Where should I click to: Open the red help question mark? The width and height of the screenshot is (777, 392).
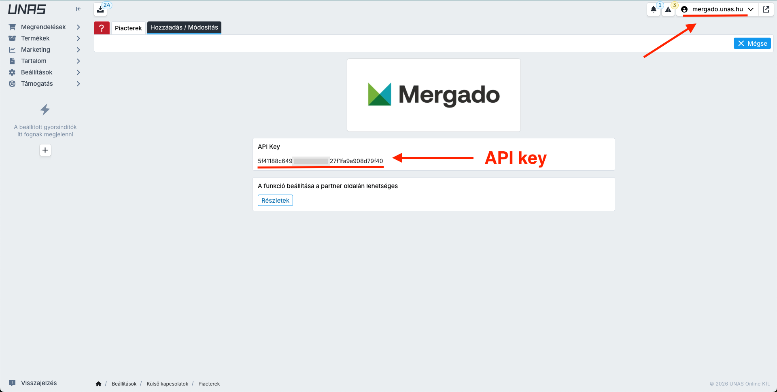pyautogui.click(x=102, y=28)
